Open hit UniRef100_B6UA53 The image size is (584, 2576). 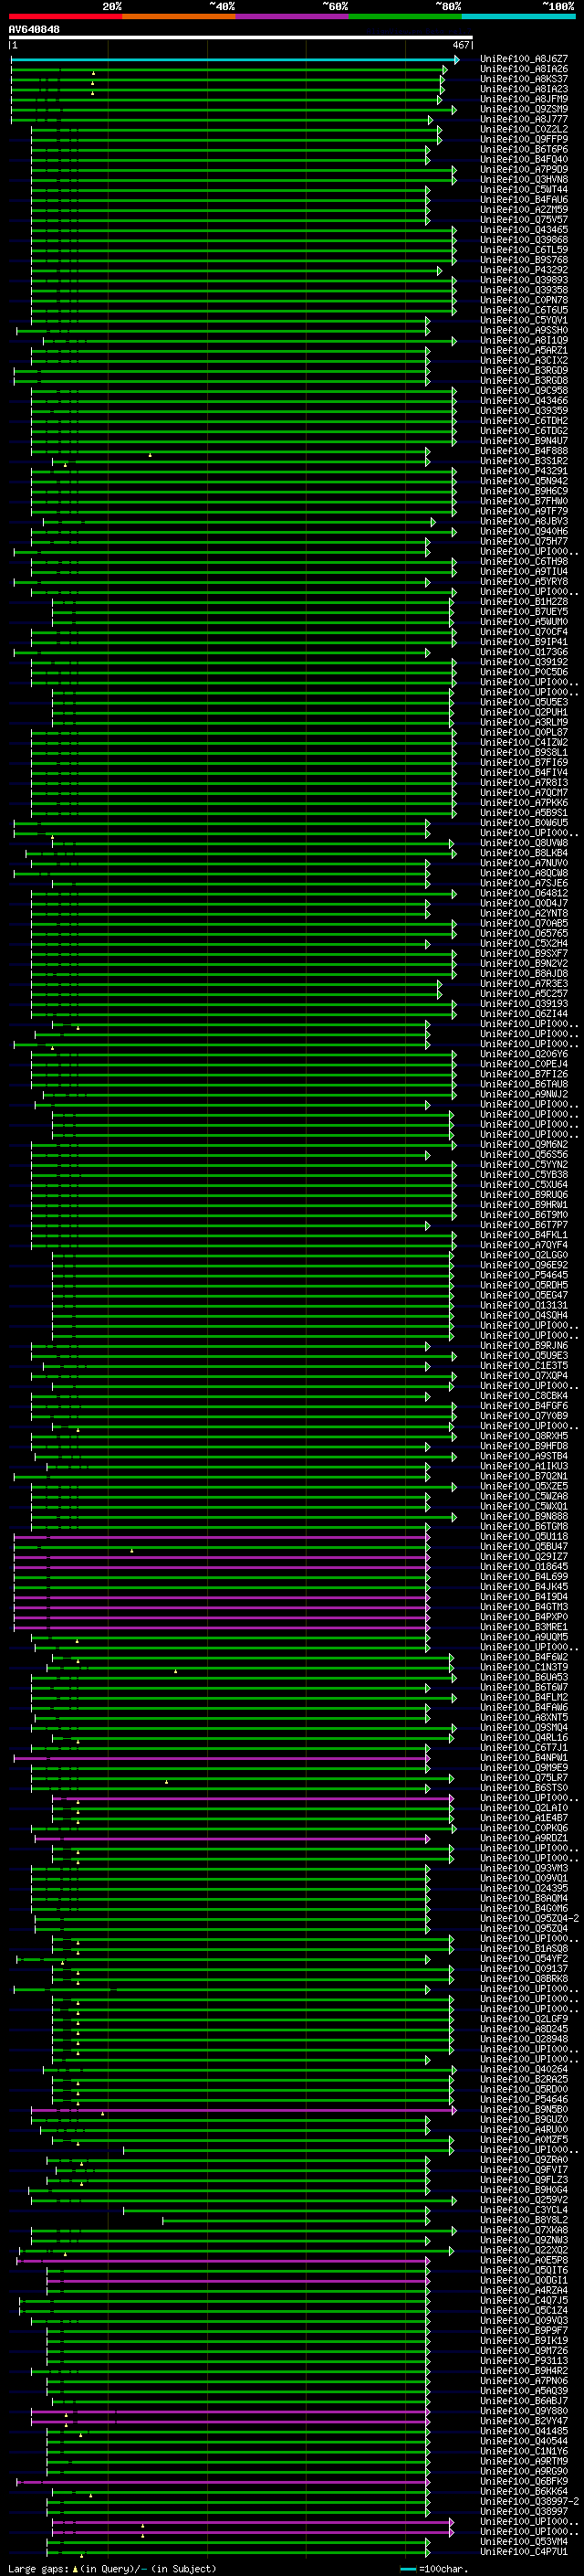(x=524, y=1677)
